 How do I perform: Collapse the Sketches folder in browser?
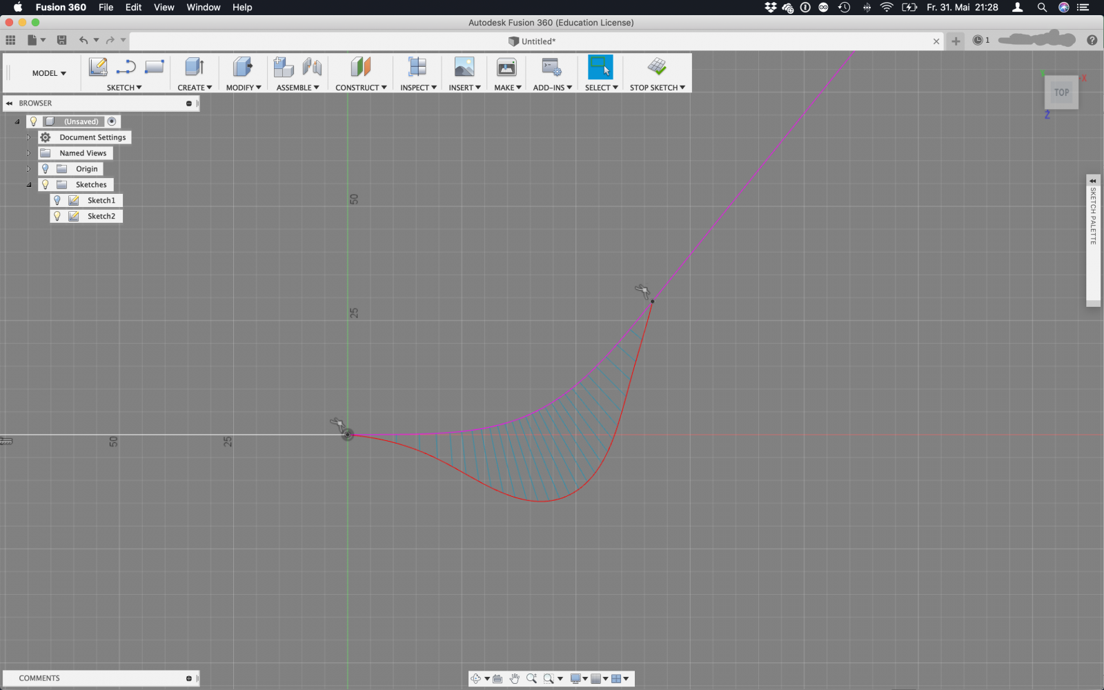[28, 185]
